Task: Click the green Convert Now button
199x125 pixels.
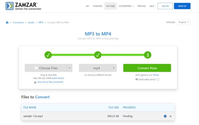Action: 147,68
